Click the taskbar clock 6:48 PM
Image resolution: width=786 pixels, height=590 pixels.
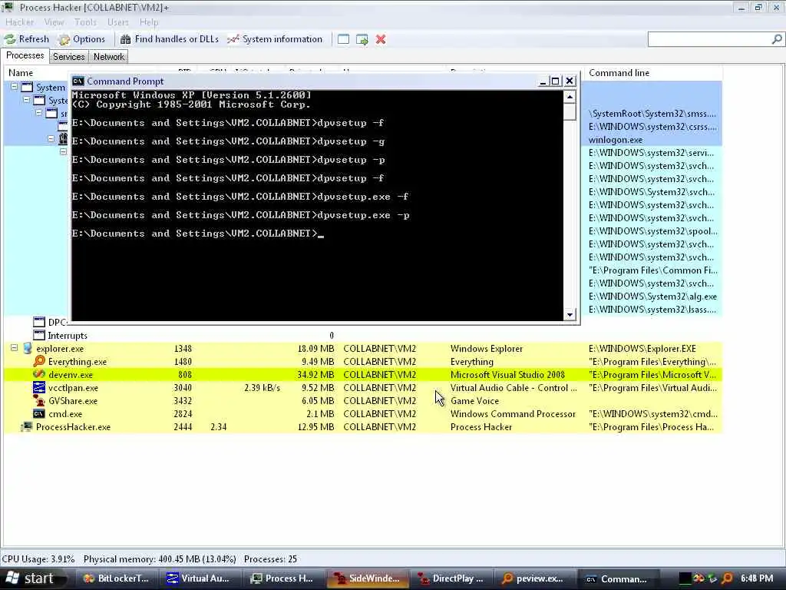tap(757, 578)
